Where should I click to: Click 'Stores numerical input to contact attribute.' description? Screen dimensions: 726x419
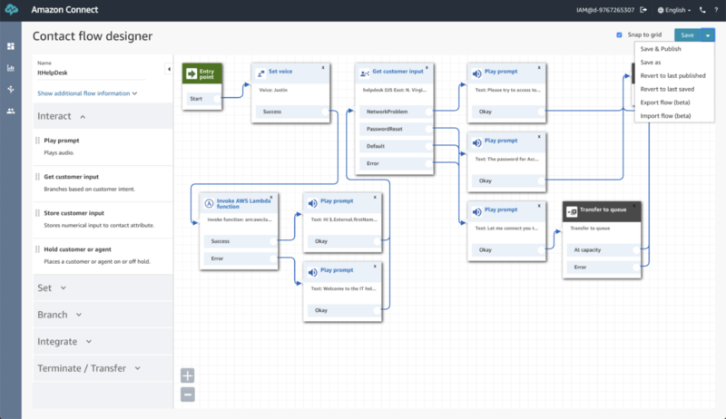[99, 225]
